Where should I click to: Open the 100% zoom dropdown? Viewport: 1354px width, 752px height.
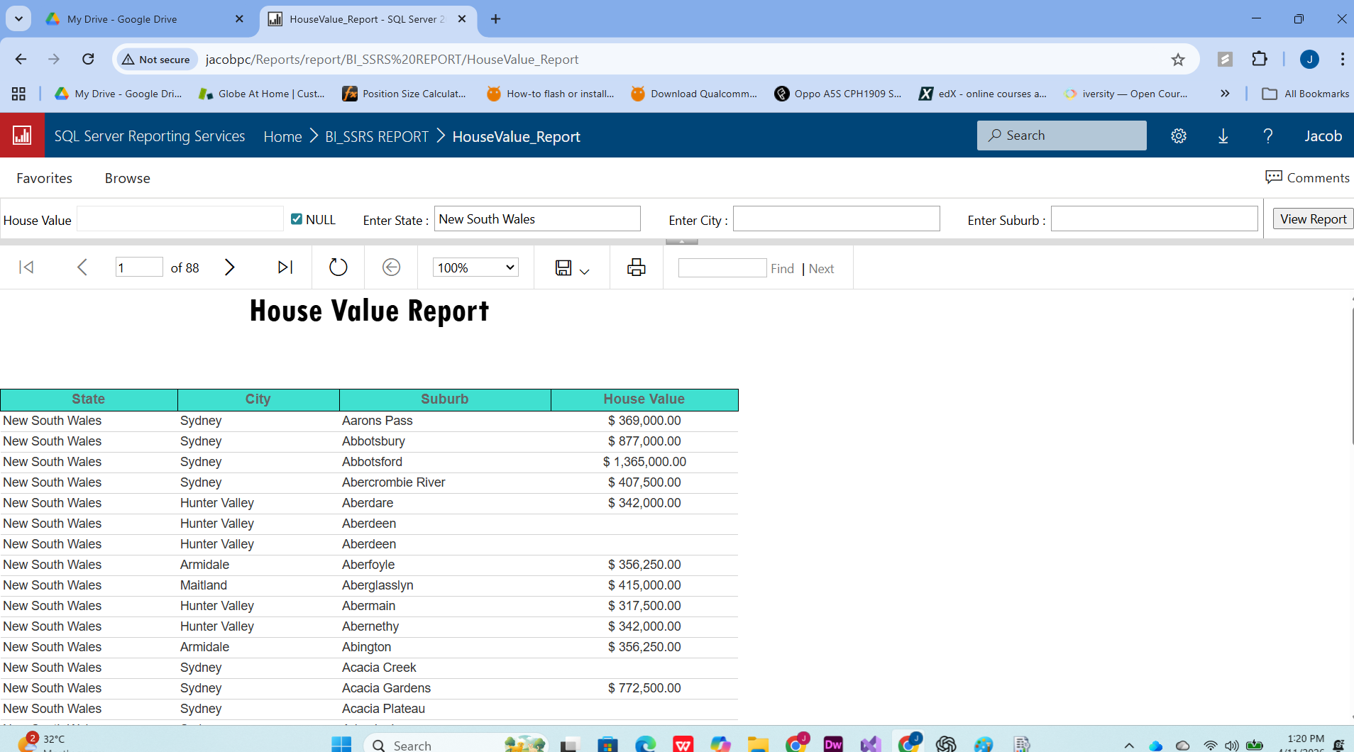475,267
